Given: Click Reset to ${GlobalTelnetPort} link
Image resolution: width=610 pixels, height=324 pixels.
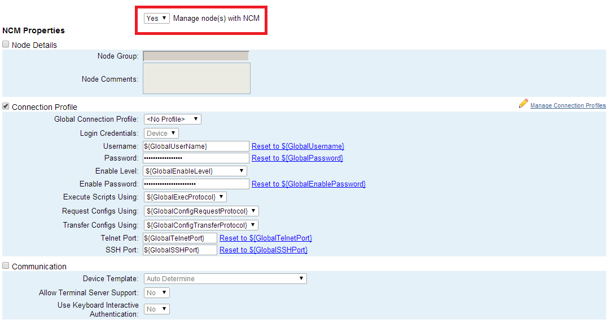Looking at the screenshot, I should [266, 238].
